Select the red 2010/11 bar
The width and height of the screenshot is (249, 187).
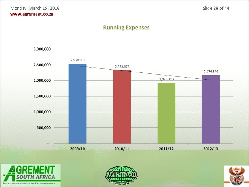[122, 107]
